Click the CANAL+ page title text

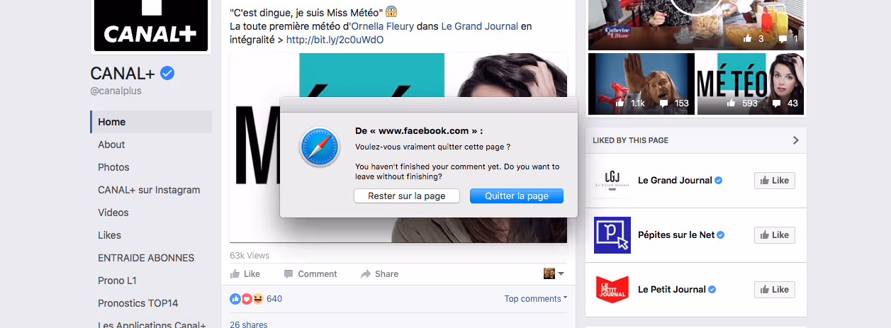(x=123, y=73)
